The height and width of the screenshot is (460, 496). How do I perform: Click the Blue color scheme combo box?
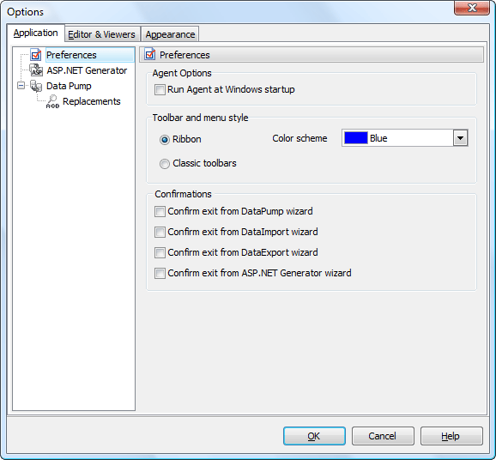tap(404, 138)
